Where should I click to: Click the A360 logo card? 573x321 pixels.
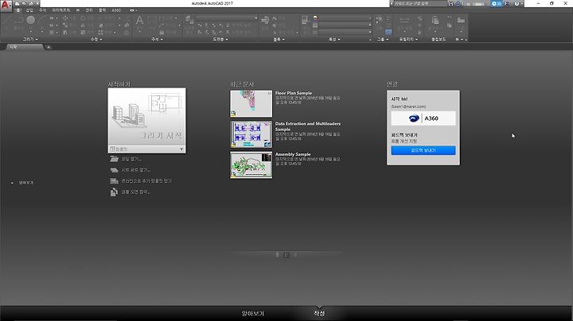[423, 118]
